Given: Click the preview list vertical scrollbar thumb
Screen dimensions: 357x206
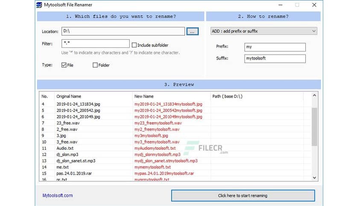Looking at the screenshot, I should click(x=314, y=126).
